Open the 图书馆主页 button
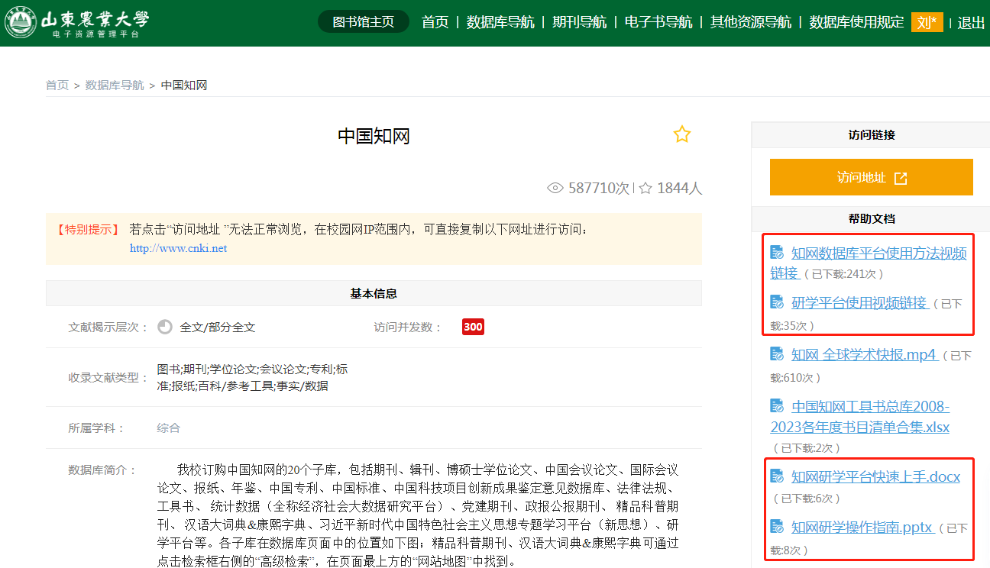Screen dimensions: 990x568 (364, 22)
